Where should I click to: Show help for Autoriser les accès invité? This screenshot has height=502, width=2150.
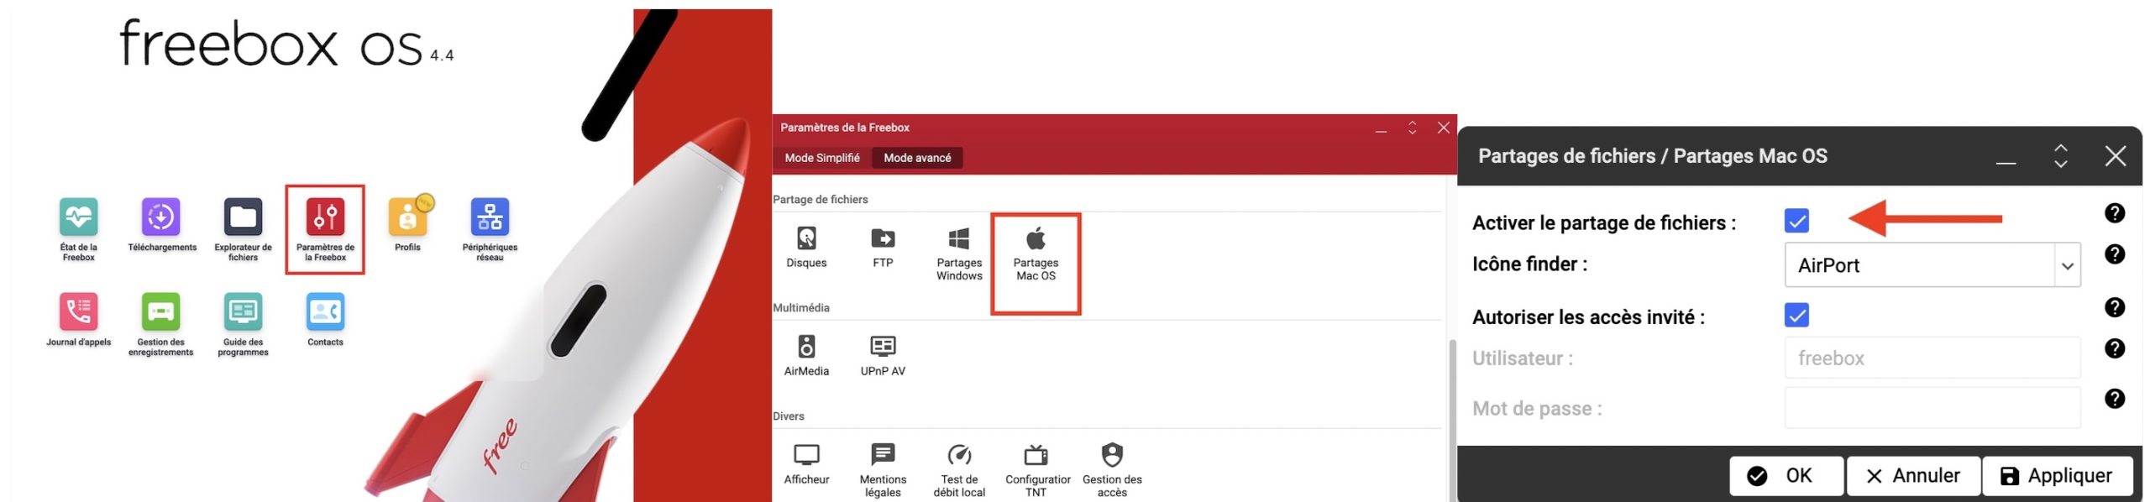pos(2114,307)
